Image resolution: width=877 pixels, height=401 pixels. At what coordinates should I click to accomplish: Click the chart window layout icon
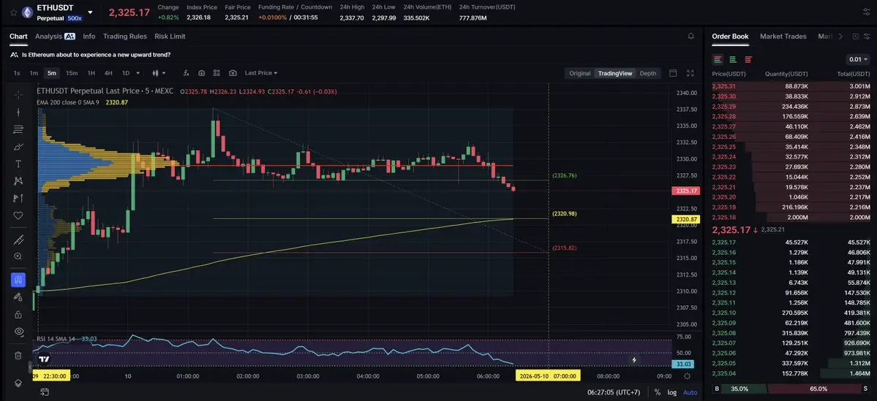[673, 73]
